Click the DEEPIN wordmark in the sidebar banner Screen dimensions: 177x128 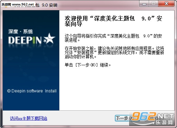[x=25, y=40]
